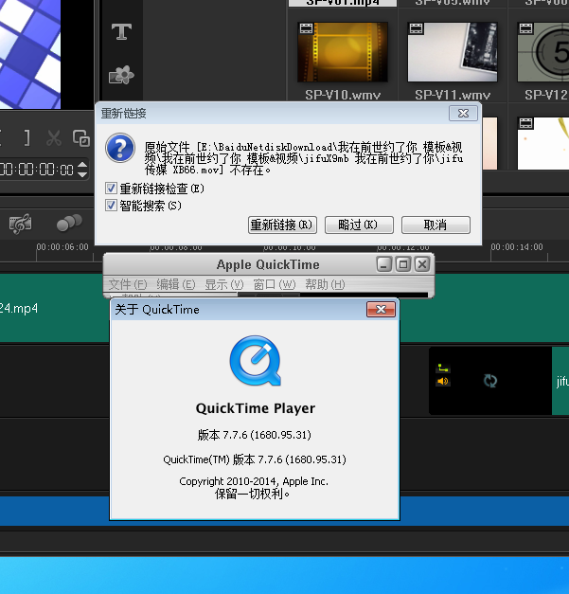Click the 略过(K) skip button
This screenshot has height=594, width=569.
coord(359,225)
